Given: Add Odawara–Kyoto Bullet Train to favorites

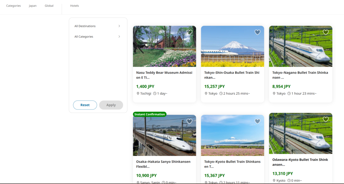Looking at the screenshot, I should coord(326,119).
